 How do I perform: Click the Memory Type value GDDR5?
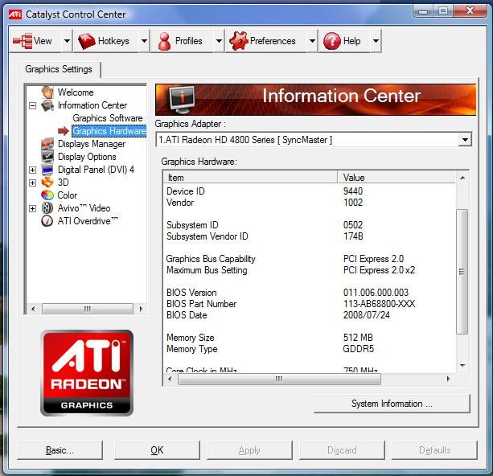[359, 349]
